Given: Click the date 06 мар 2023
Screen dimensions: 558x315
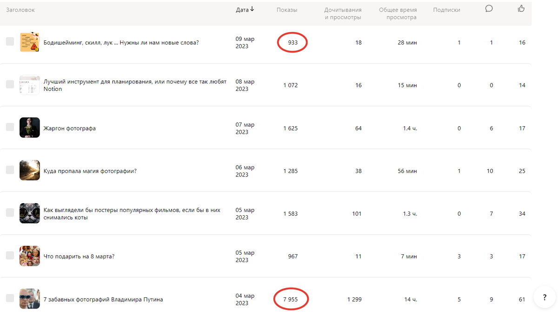Looking at the screenshot, I should tap(245, 171).
